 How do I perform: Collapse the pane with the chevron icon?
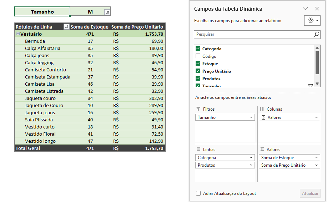(x=305, y=9)
